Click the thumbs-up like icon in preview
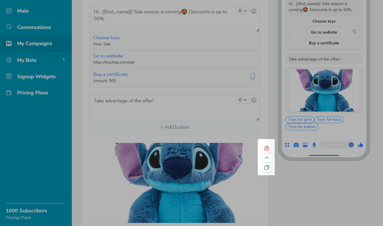The height and width of the screenshot is (226, 383). [360, 145]
